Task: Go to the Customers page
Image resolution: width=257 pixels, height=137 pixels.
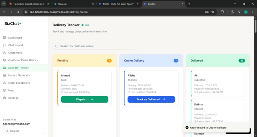Action: point(15,53)
